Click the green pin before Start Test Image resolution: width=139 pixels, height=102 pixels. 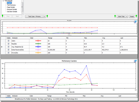tap(115, 16)
